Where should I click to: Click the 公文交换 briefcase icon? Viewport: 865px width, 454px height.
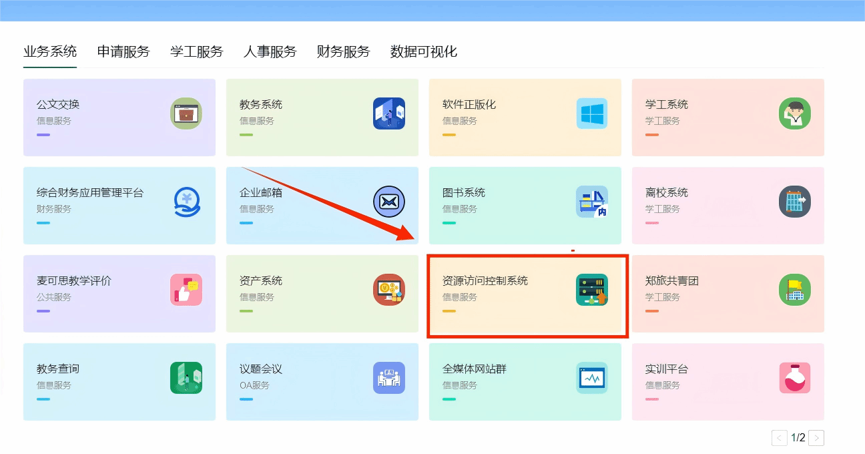(186, 113)
